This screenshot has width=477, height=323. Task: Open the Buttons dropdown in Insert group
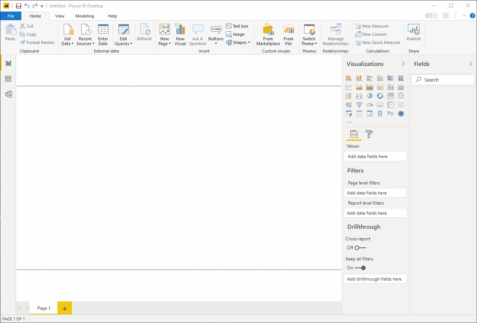[x=216, y=35]
